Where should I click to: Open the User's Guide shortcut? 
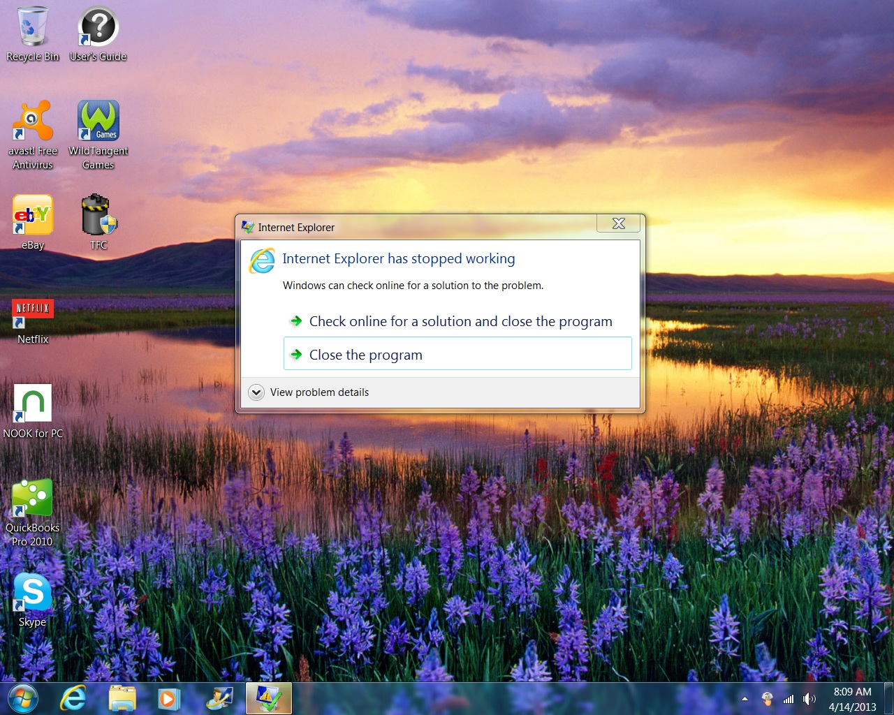point(98,34)
